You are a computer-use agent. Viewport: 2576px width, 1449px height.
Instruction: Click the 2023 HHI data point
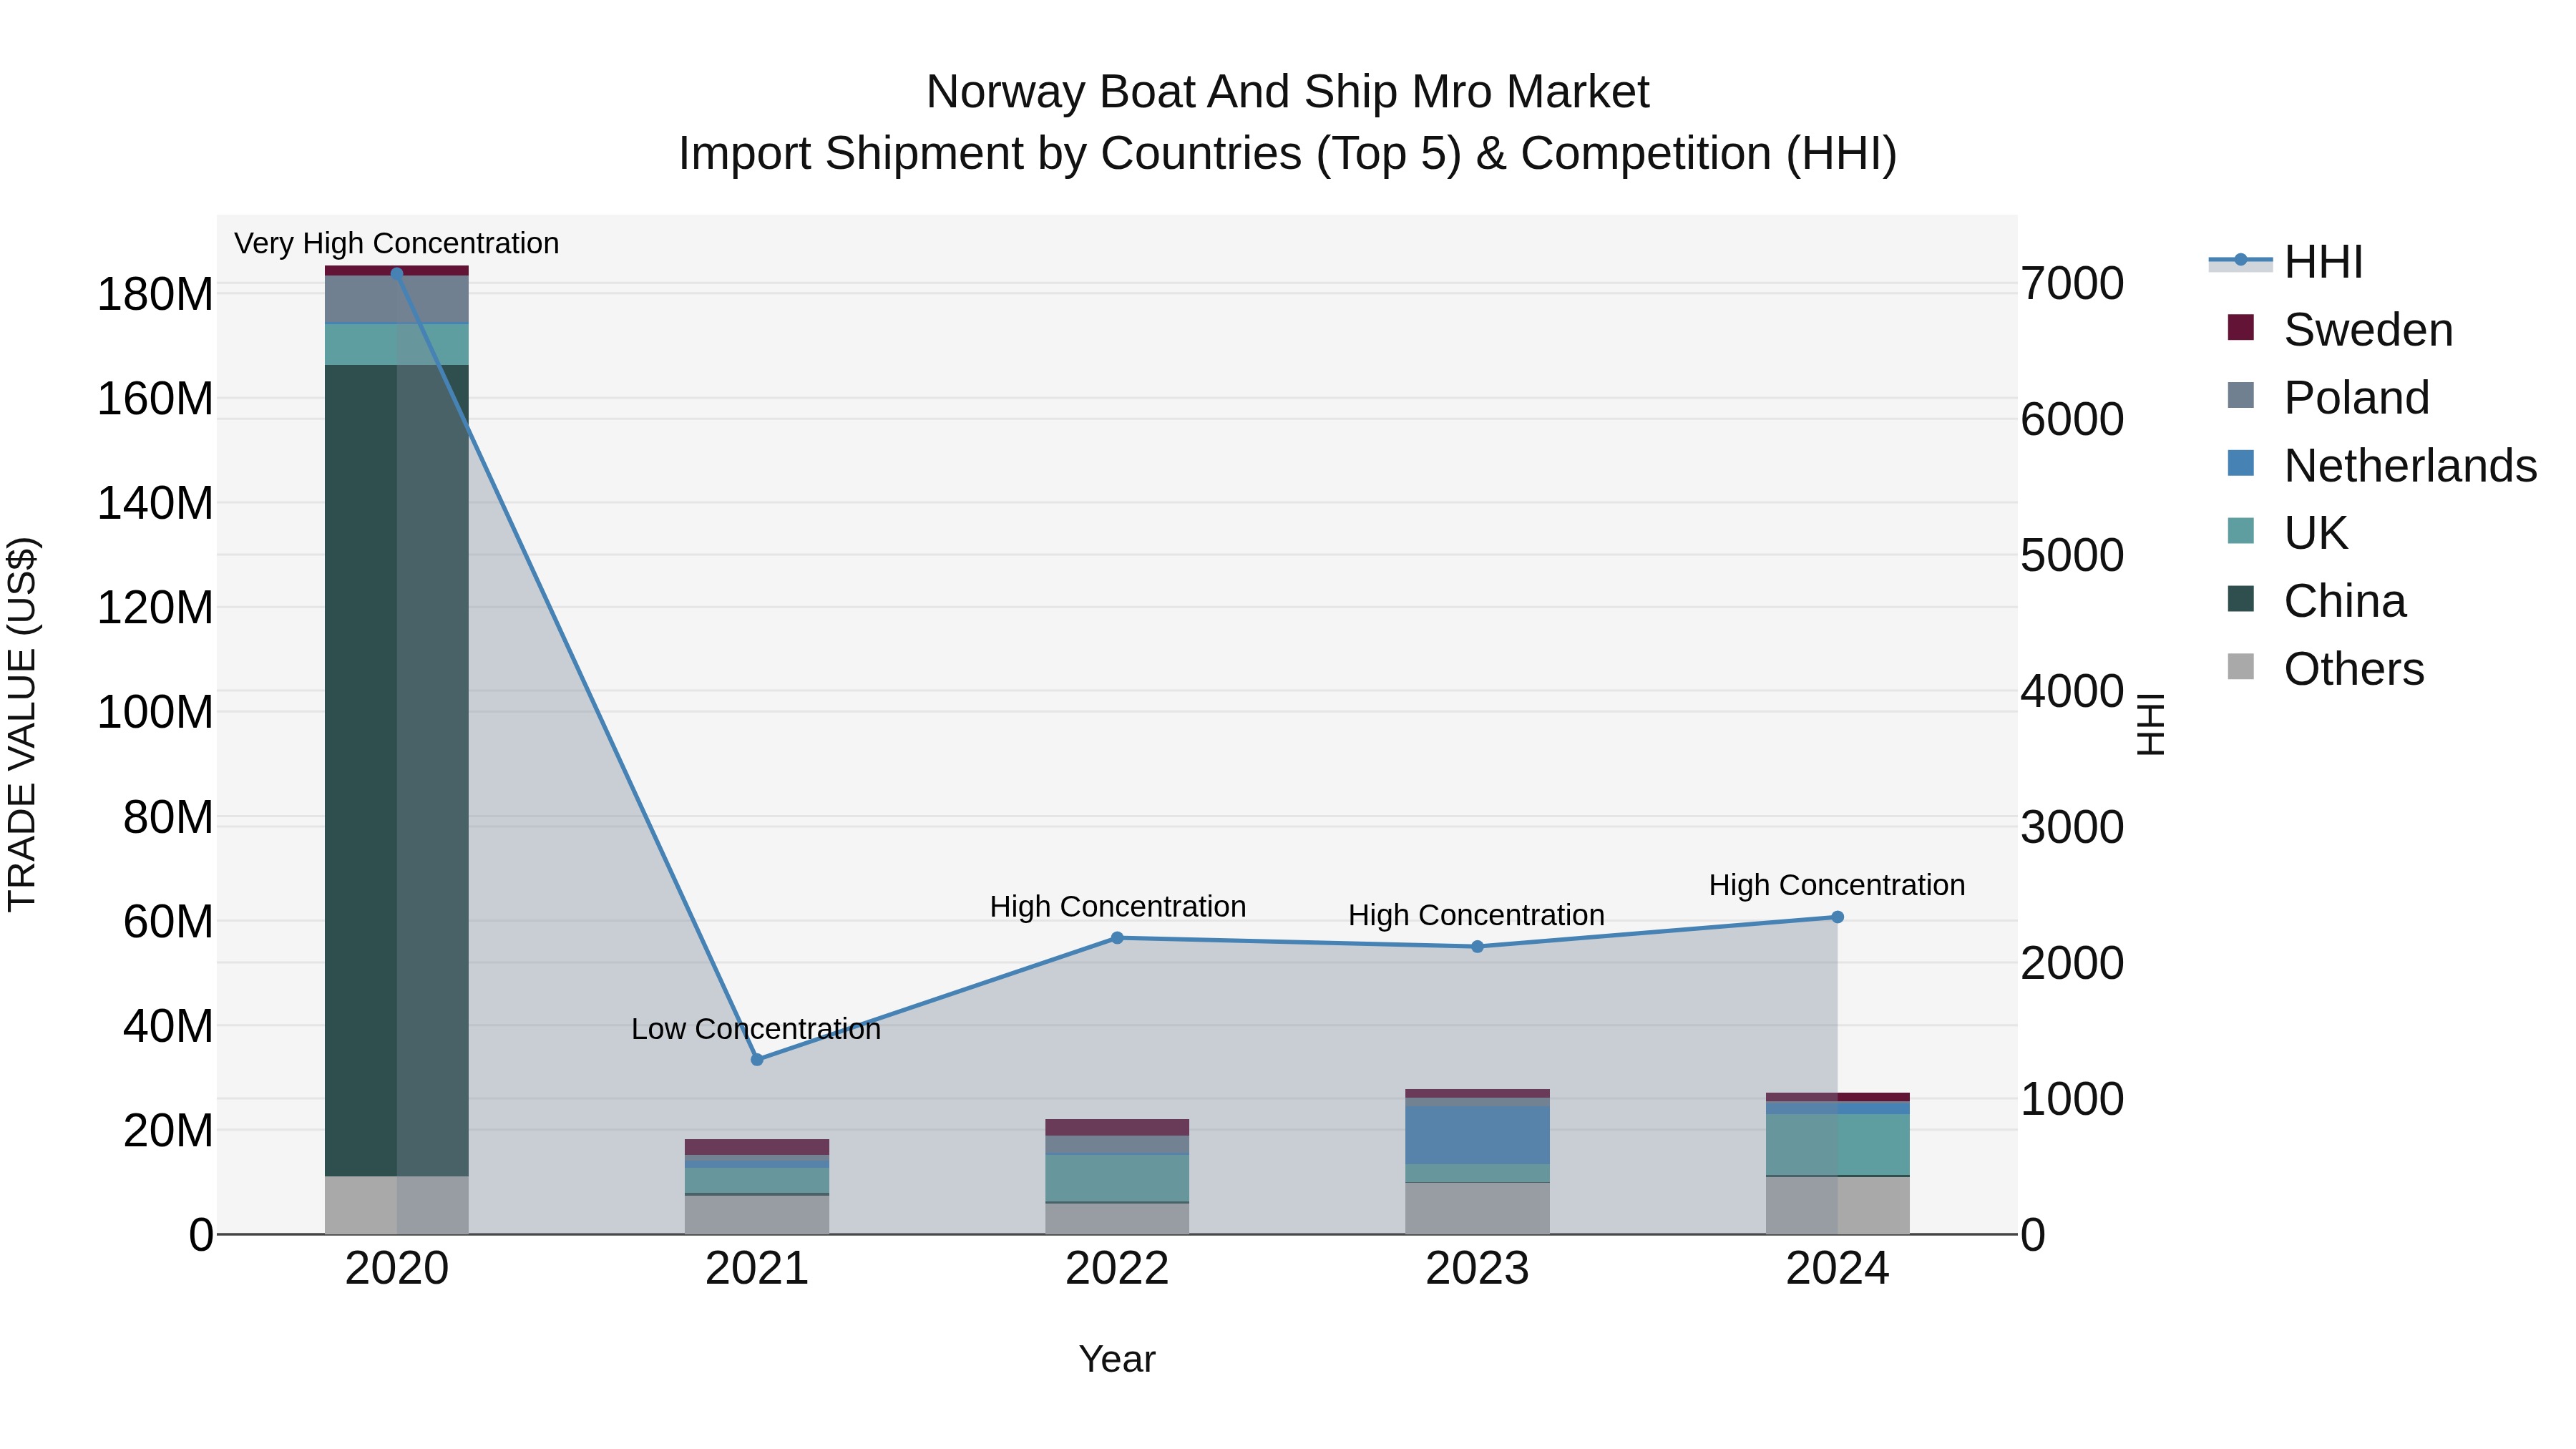[x=1478, y=947]
